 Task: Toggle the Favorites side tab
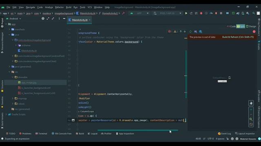(2, 102)
